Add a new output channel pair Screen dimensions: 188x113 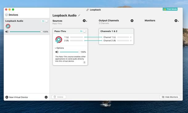tap(132, 21)
